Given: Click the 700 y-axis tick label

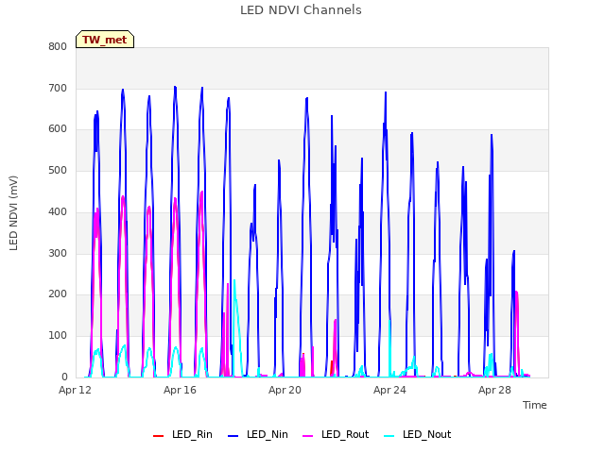Looking at the screenshot, I should point(58,88).
